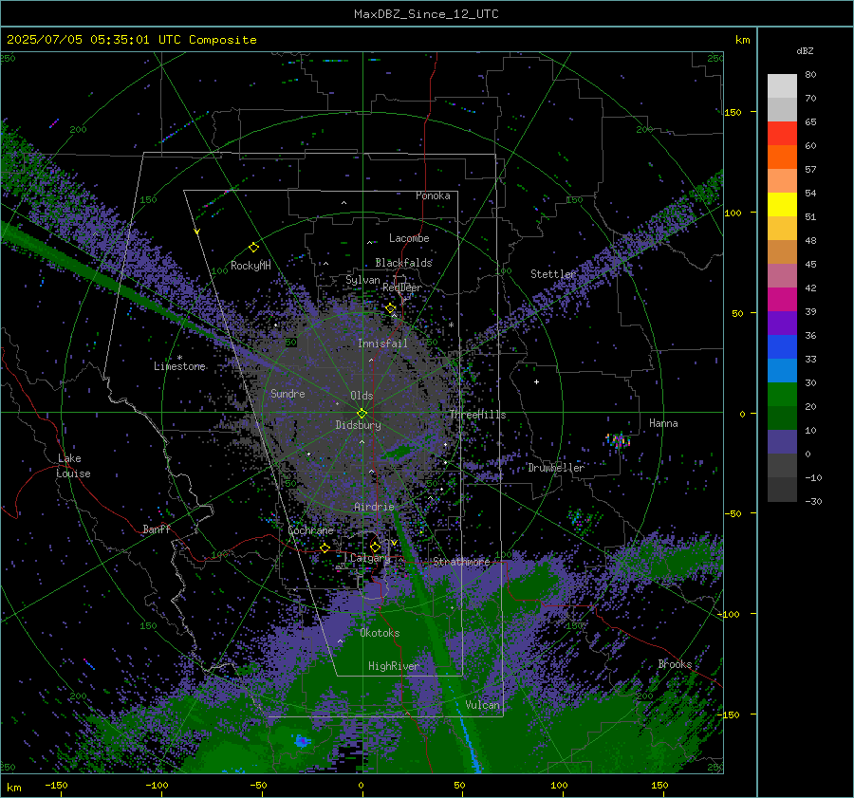The image size is (854, 798).
Task: Click the km unit label at top right
Action: (742, 40)
